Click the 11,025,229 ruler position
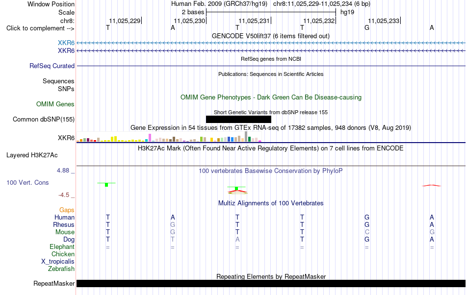Image resolution: width=466 pixels, height=295 pixels. coord(125,21)
